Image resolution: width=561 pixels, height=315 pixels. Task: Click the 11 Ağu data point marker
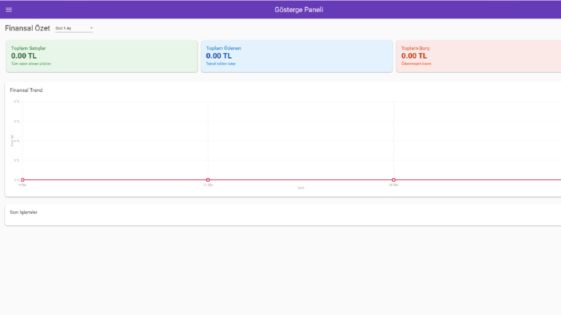[x=208, y=179]
